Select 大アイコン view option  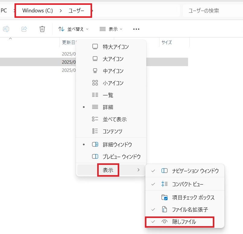point(113,59)
